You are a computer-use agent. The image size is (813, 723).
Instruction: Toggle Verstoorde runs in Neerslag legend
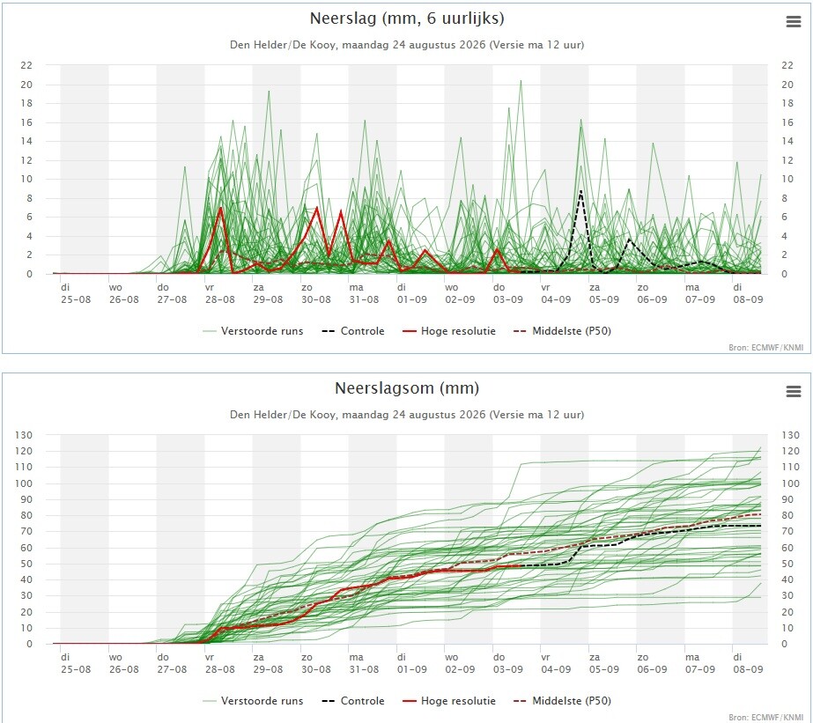(253, 330)
